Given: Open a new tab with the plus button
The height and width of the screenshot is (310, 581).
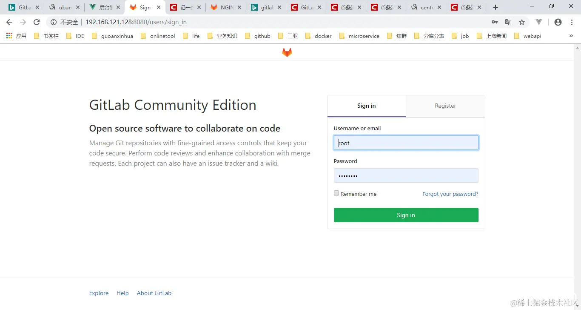Looking at the screenshot, I should (495, 7).
